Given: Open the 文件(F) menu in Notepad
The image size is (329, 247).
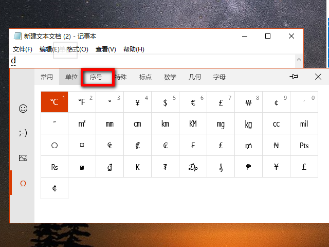Looking at the screenshot, I should coord(23,49).
